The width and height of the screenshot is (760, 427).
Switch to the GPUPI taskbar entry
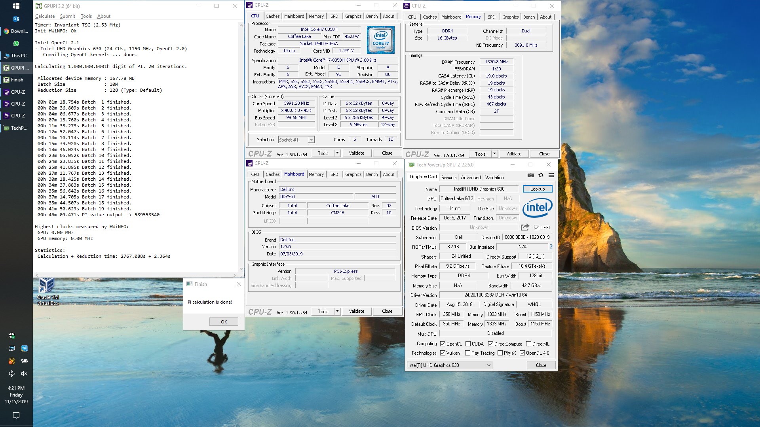[x=16, y=68]
